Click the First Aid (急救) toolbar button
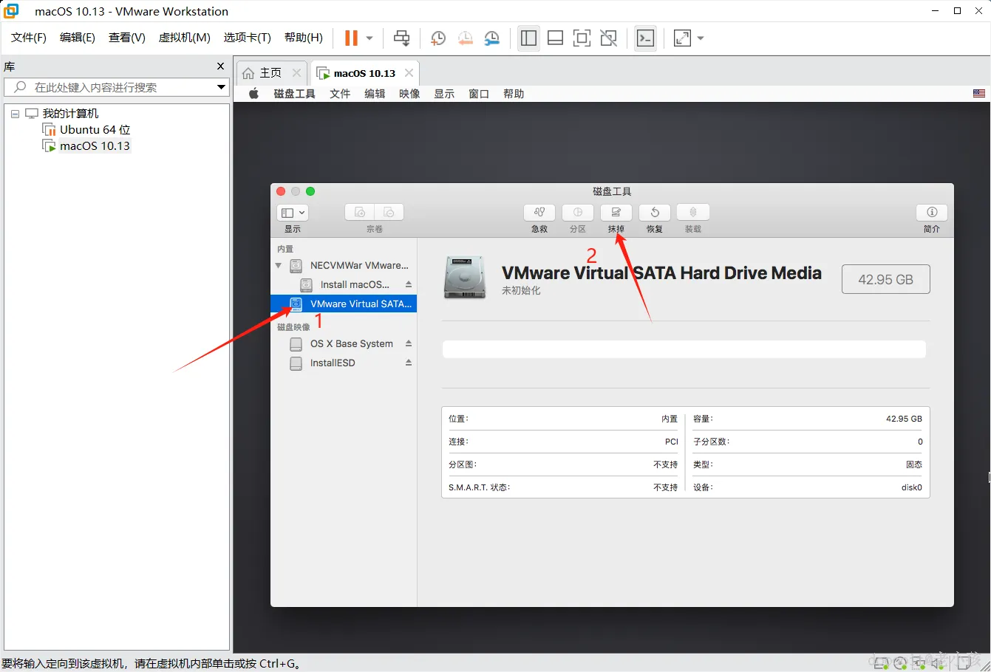 pyautogui.click(x=539, y=213)
